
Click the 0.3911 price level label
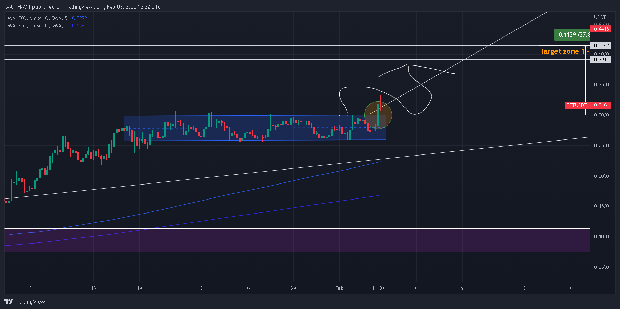(x=601, y=60)
